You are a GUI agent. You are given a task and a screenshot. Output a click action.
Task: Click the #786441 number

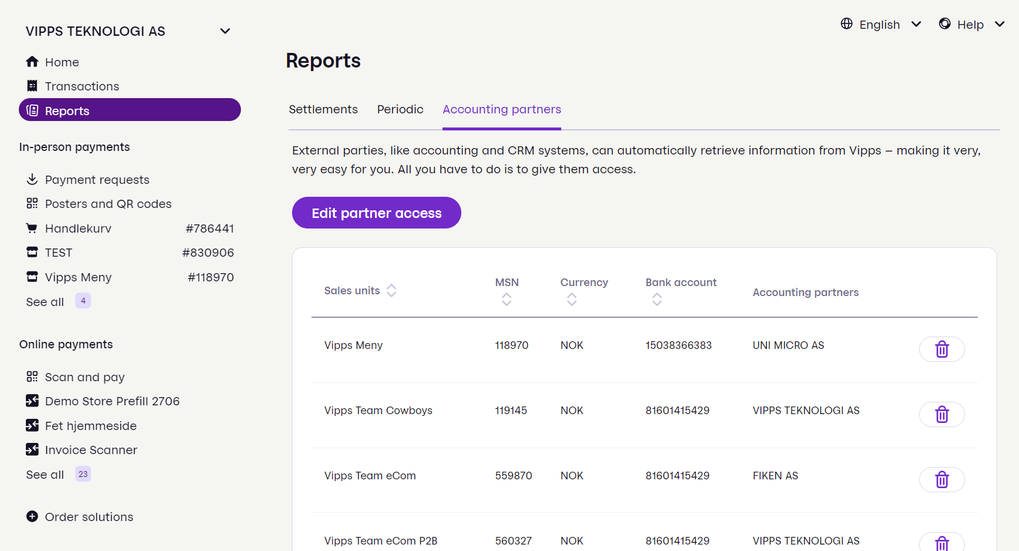210,229
